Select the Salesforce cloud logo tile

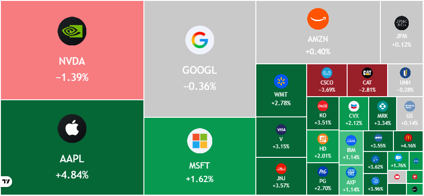(x=398, y=161)
